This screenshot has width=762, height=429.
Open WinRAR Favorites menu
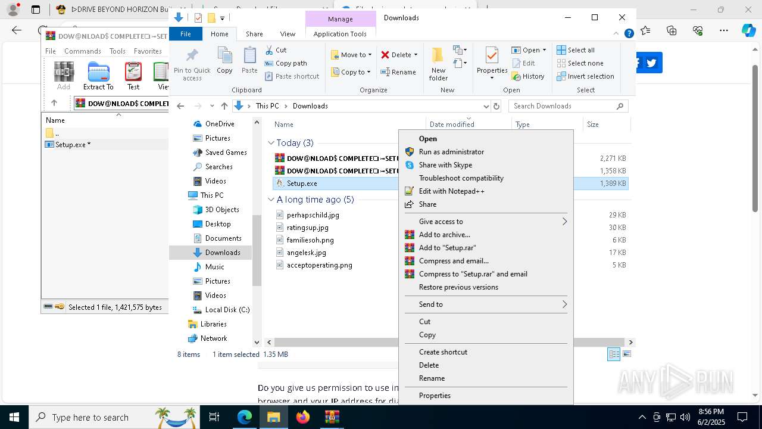pos(148,51)
